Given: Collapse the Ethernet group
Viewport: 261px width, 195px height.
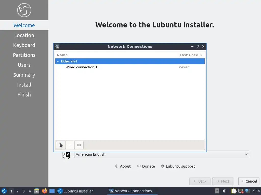Looking at the screenshot, I should pos(58,61).
